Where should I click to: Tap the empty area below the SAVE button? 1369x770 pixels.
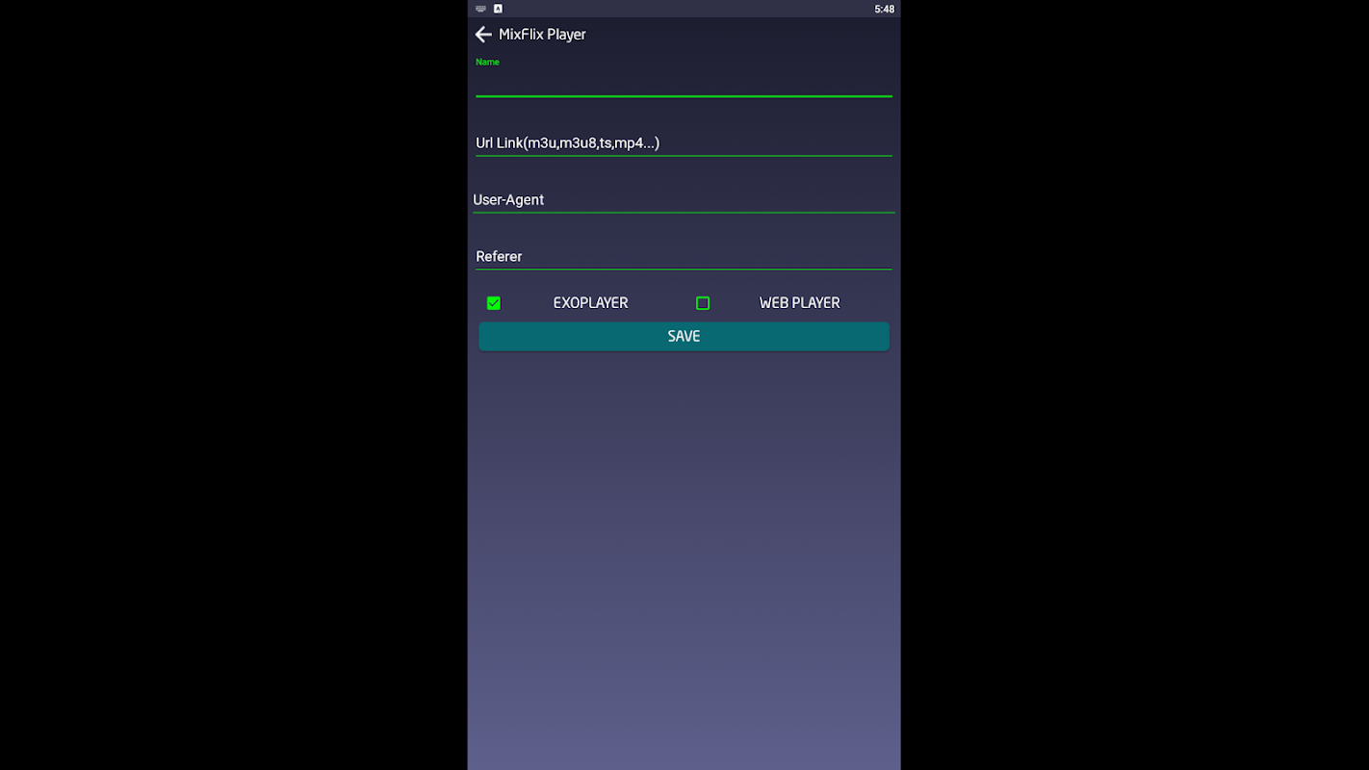click(x=684, y=558)
